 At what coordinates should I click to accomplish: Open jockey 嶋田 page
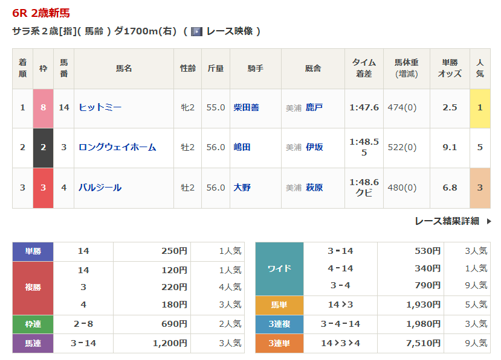(242, 147)
